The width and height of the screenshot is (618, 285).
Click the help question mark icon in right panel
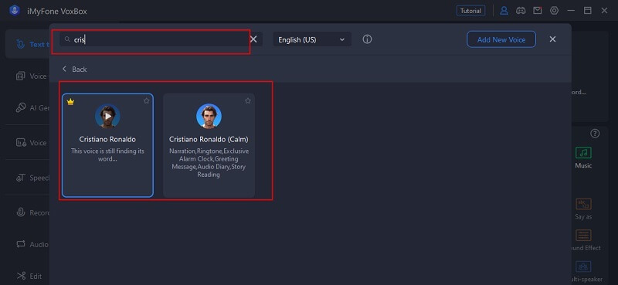595,134
